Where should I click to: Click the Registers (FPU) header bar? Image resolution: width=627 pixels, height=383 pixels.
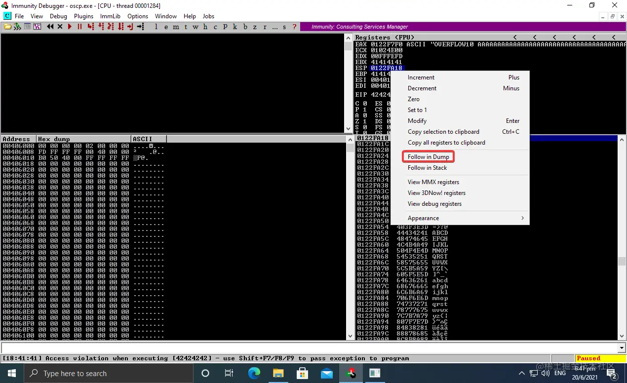coord(490,38)
